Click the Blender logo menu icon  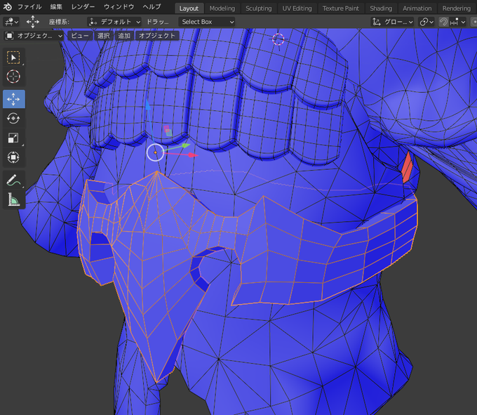(7, 6)
